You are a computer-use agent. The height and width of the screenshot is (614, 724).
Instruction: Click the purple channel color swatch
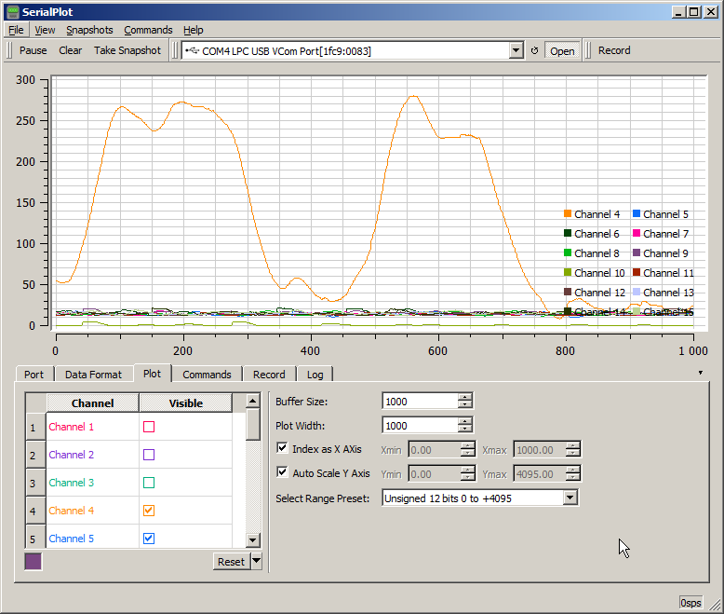pos(34,561)
